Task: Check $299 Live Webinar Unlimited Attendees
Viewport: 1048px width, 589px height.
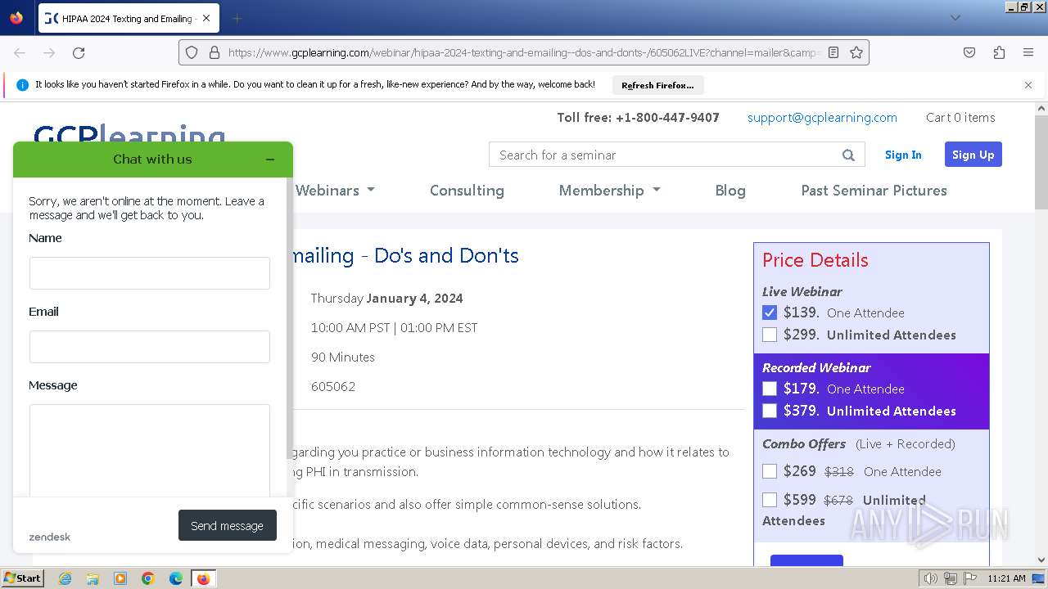Action: click(x=770, y=335)
